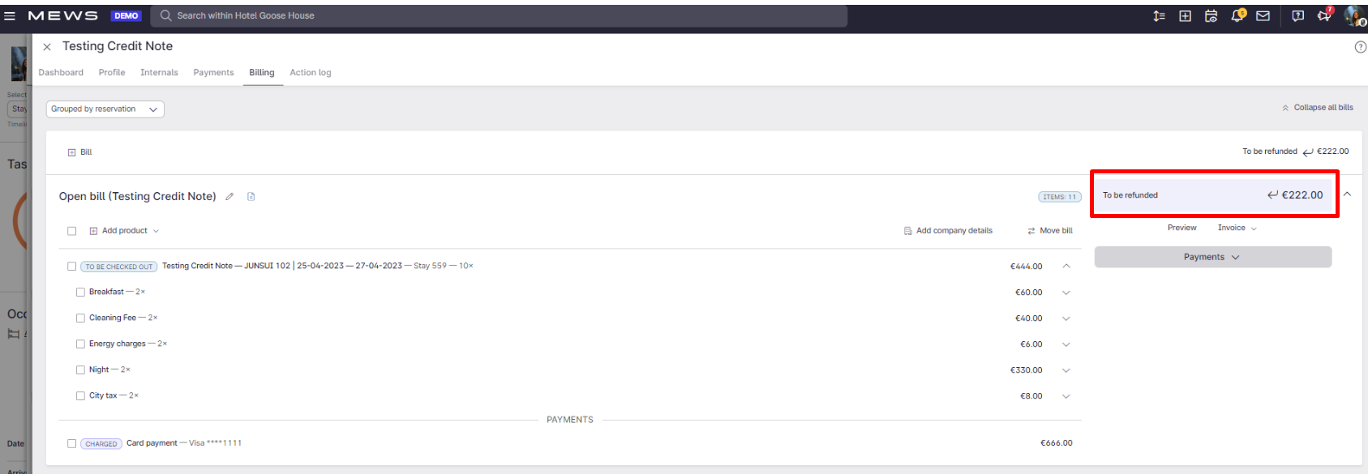Click Add company details
The image size is (1368, 474).
948,231
